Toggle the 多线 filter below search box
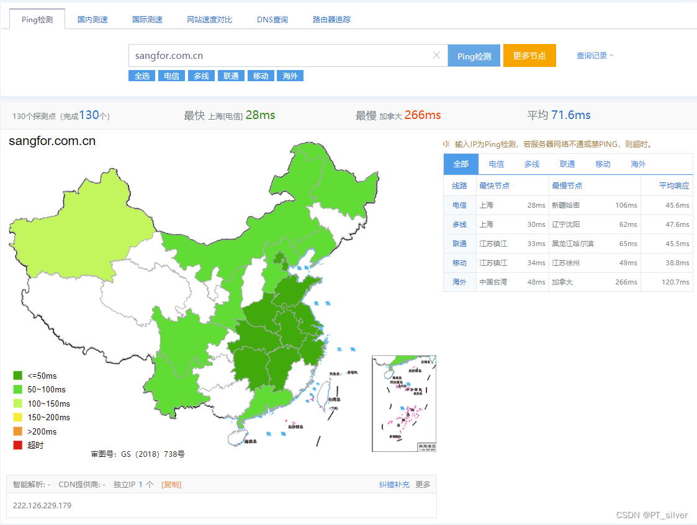This screenshot has height=525, width=697. pyautogui.click(x=201, y=76)
